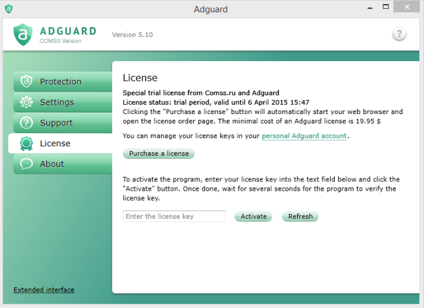The height and width of the screenshot is (308, 424).
Task: Click the text 'Special trial license from Comss.ru and Adguard'
Action: click(x=201, y=93)
